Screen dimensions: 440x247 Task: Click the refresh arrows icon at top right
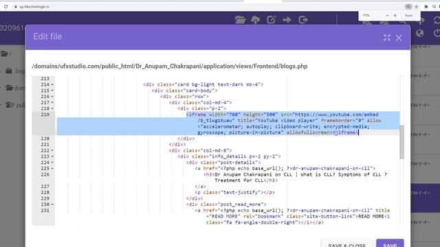(x=437, y=20)
